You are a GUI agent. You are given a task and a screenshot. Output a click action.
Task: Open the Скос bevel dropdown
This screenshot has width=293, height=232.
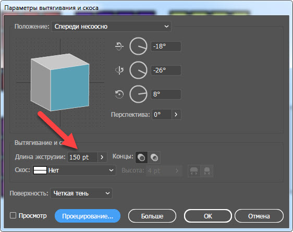(x=74, y=170)
